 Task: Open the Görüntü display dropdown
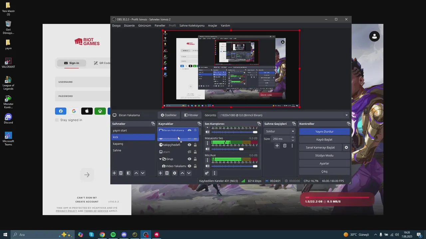coord(284,115)
